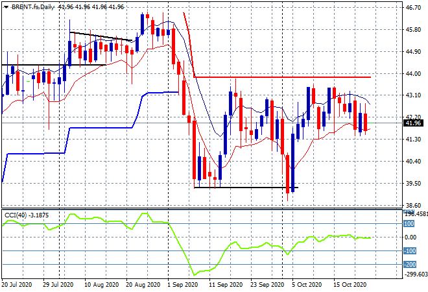Click the 20 Aug 2020 date label

pyautogui.click(x=143, y=285)
